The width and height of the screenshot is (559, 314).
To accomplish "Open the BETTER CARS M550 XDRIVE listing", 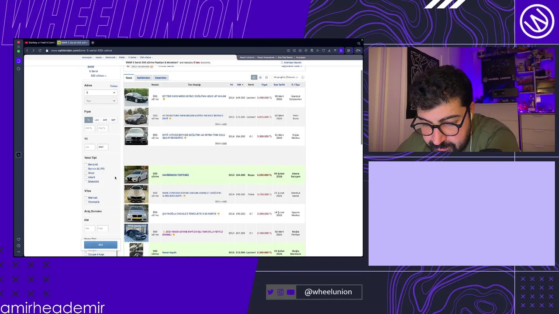I will (x=194, y=96).
